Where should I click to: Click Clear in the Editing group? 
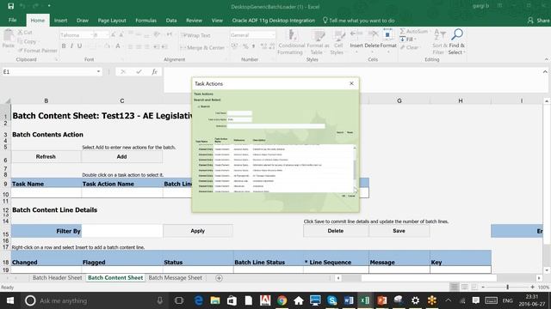click(409, 47)
